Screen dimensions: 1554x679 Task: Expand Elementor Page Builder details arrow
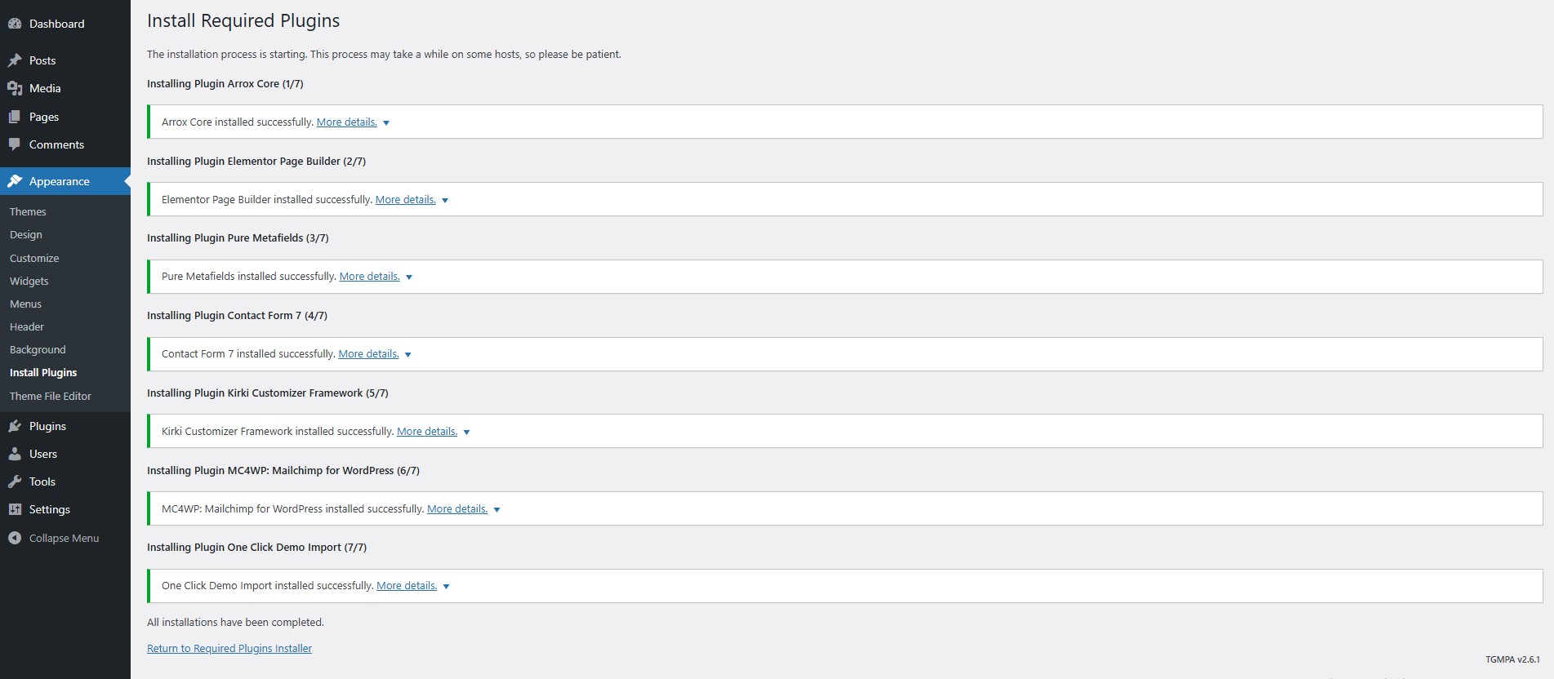click(x=445, y=201)
